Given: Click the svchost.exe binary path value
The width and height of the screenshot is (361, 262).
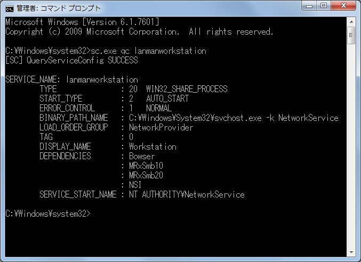Looking at the screenshot, I should [x=234, y=118].
